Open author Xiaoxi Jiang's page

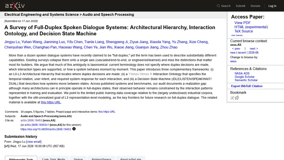(124, 47)
